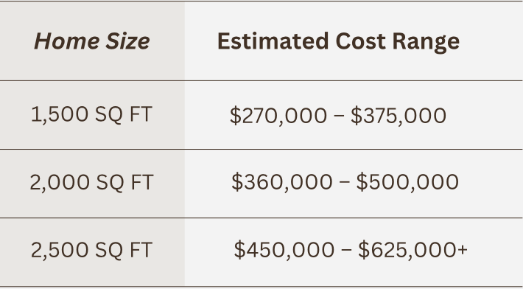Click the $270,000 lower cost value

[x=278, y=116]
